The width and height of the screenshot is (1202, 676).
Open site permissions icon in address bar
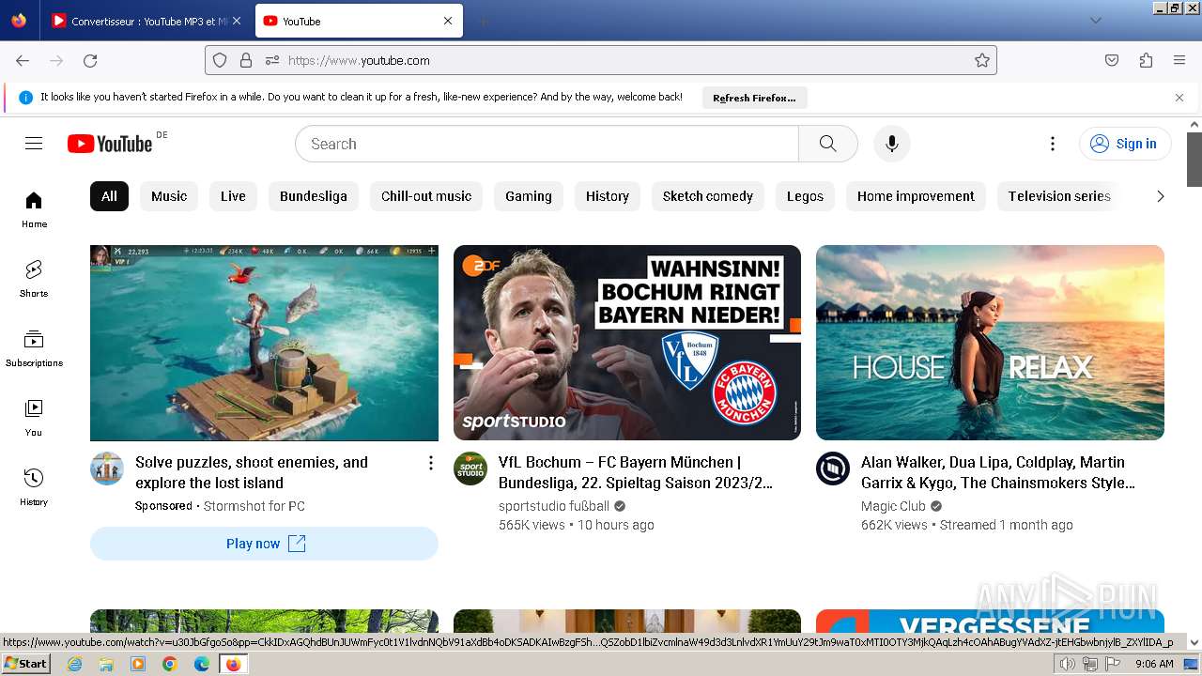click(x=272, y=60)
